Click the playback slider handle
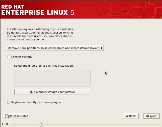 point(41,124)
